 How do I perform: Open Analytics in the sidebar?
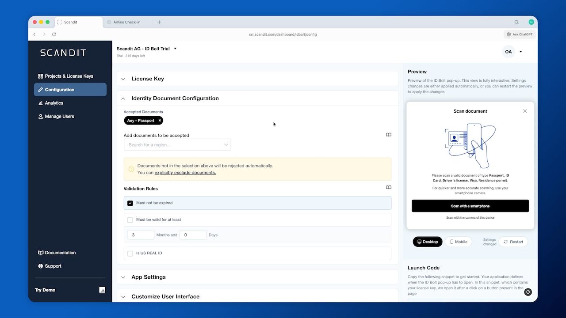pyautogui.click(x=54, y=103)
